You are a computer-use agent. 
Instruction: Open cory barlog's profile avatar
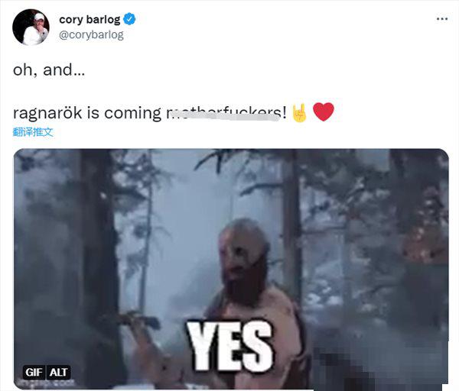pos(31,27)
